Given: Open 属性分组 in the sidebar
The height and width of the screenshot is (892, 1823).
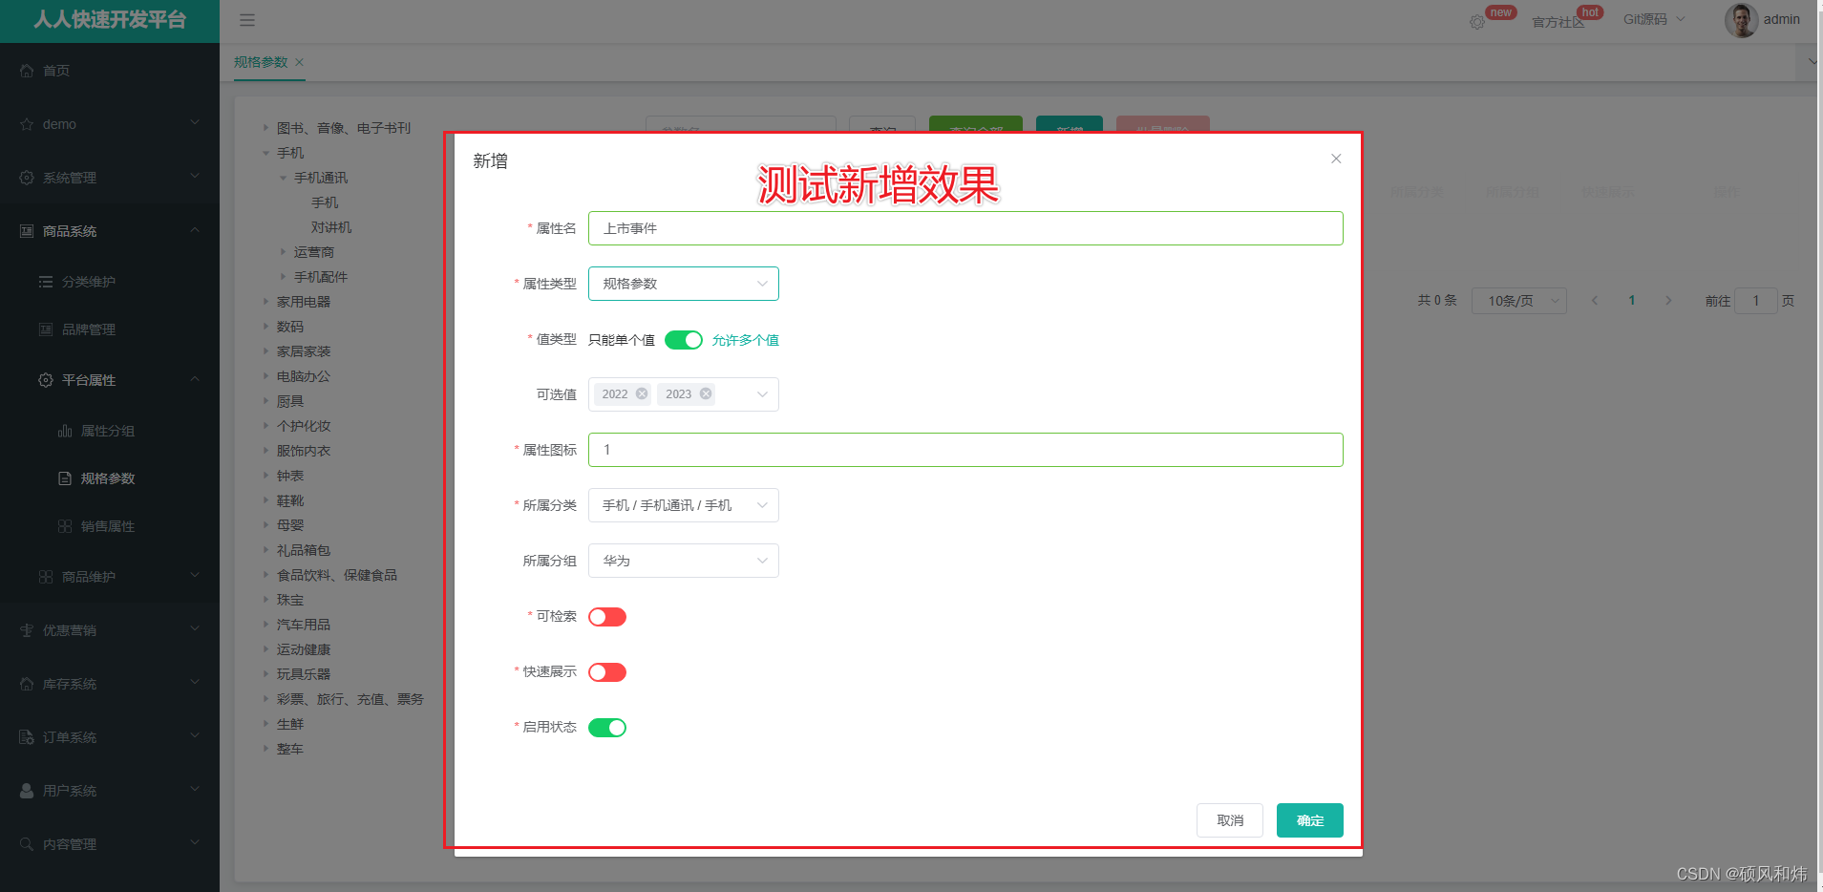Looking at the screenshot, I should tap(110, 431).
